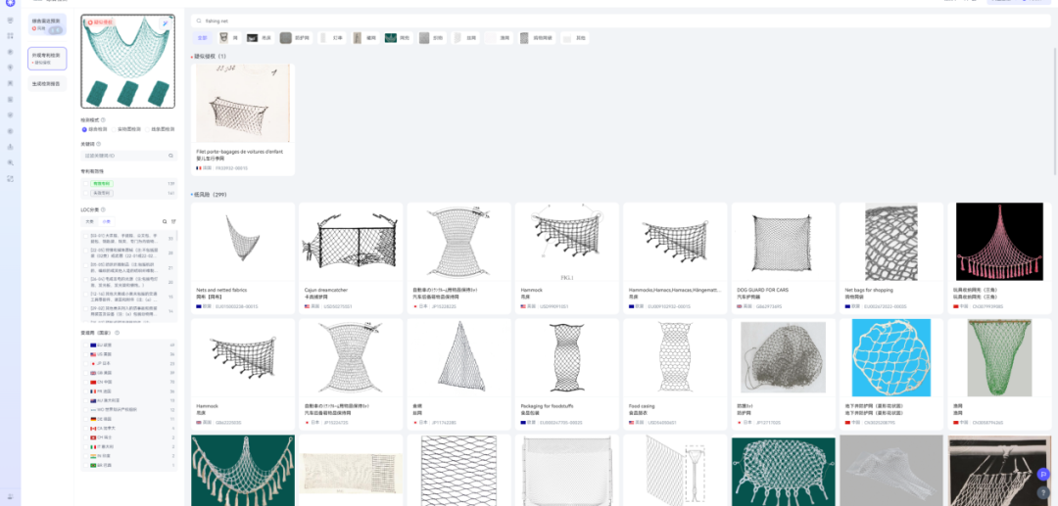Collapse the 低风险 (299) section header
The height and width of the screenshot is (506, 1058).
pyautogui.click(x=211, y=195)
